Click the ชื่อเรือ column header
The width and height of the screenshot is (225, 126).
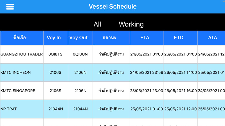pos(20,38)
